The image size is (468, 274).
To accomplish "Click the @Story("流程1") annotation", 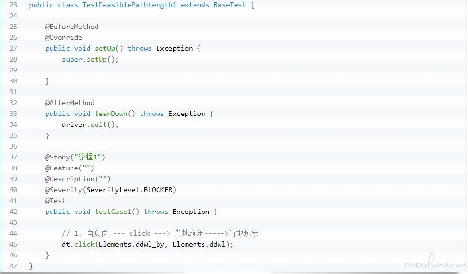I will tap(75, 157).
